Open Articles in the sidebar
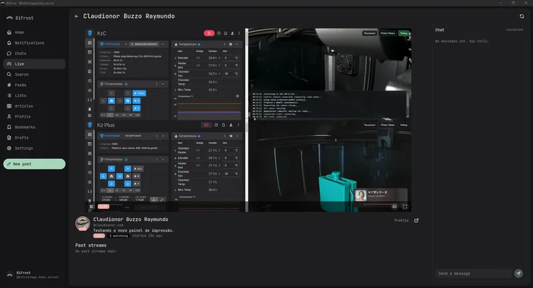This screenshot has width=533, height=288. [x=34, y=106]
